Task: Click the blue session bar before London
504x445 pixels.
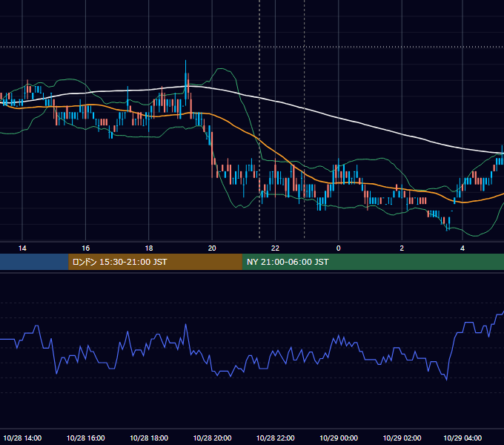Action: [34, 262]
